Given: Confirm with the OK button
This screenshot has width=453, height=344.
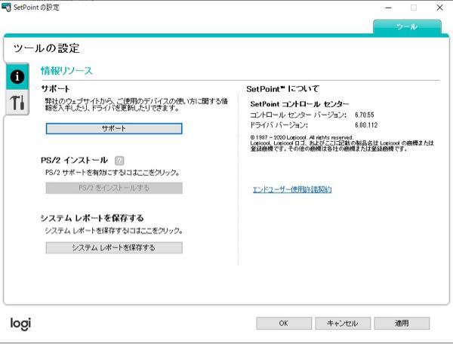Looking at the screenshot, I should 284,323.
